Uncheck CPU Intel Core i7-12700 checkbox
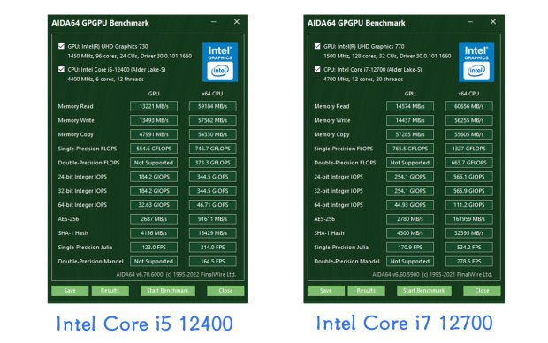This screenshot has height=343, width=548. click(317, 69)
